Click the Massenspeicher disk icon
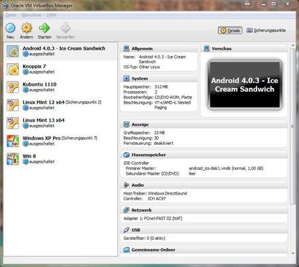This screenshot has height=267, width=299. (x=126, y=155)
